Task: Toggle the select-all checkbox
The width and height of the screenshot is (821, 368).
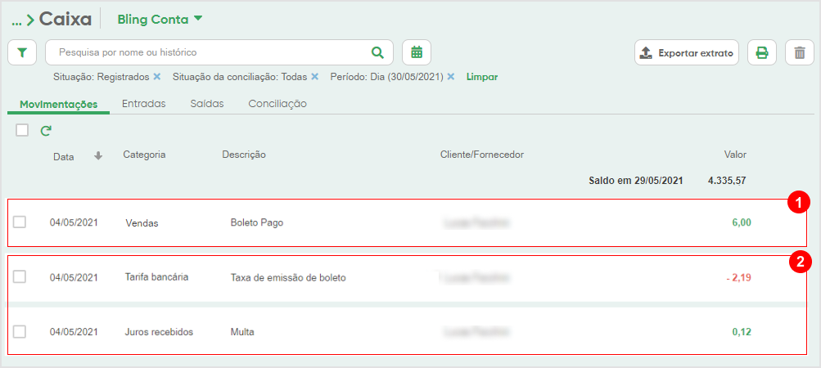Action: [x=22, y=130]
